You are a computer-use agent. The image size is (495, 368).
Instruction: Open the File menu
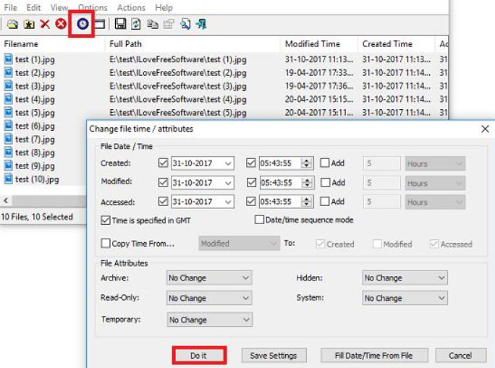(10, 7)
